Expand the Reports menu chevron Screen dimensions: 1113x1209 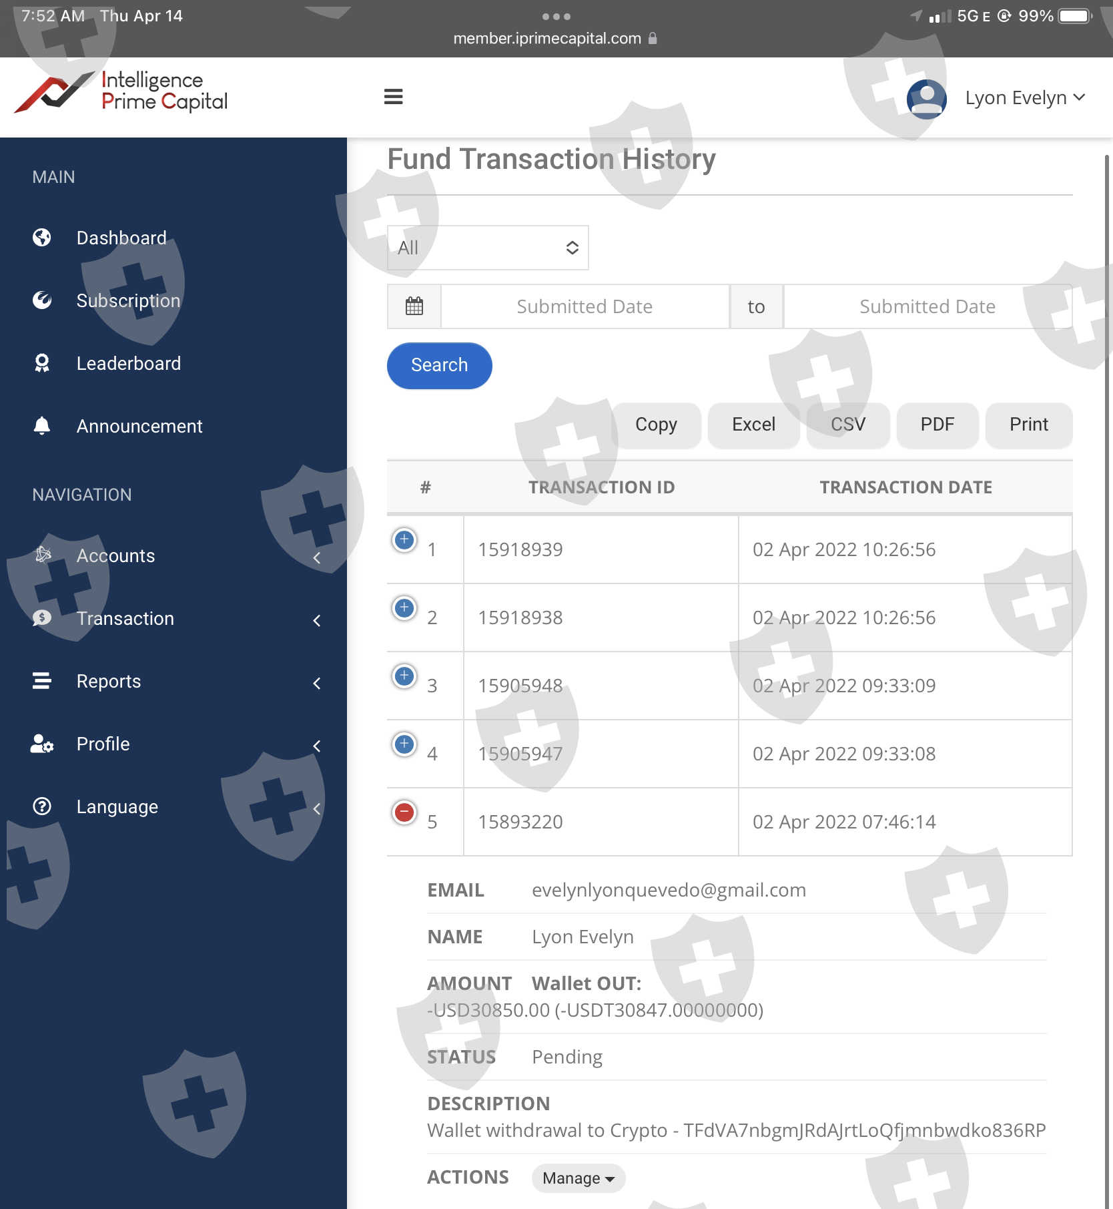317,684
